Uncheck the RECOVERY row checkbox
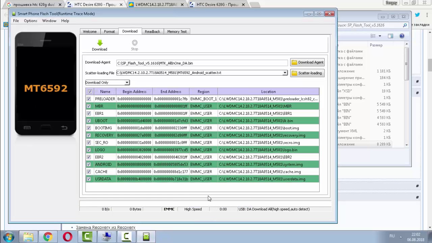This screenshot has width=432, height=243. [x=89, y=135]
